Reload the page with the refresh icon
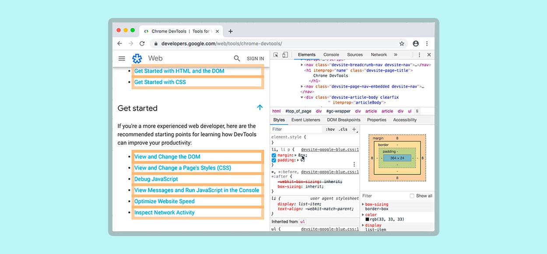The image size is (547, 254). point(142,43)
